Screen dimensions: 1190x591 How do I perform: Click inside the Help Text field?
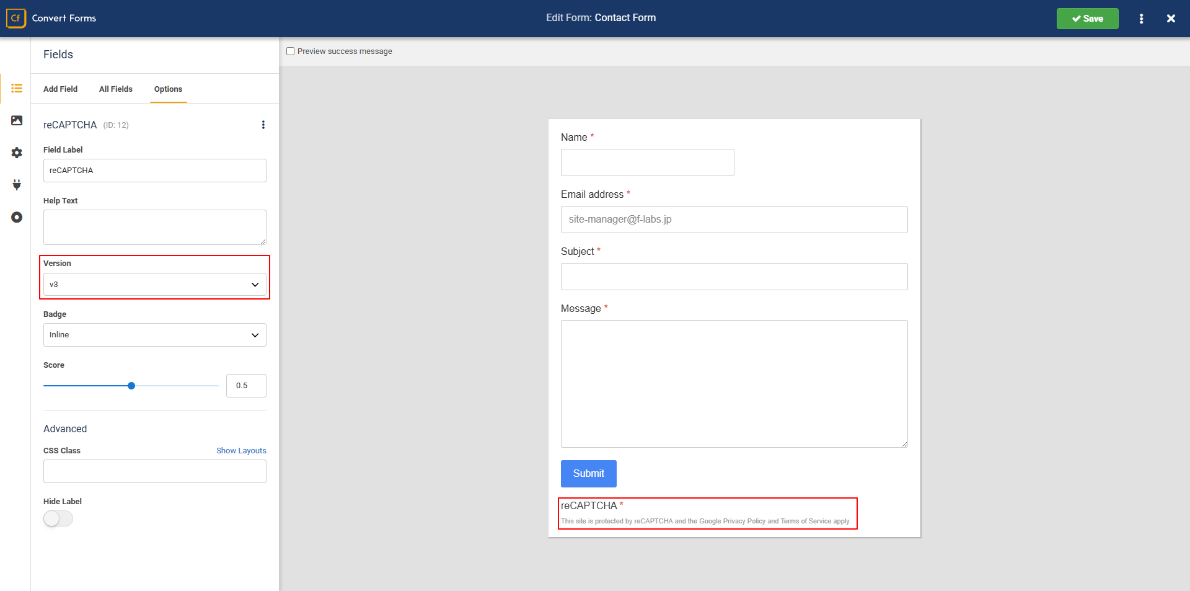pos(154,227)
